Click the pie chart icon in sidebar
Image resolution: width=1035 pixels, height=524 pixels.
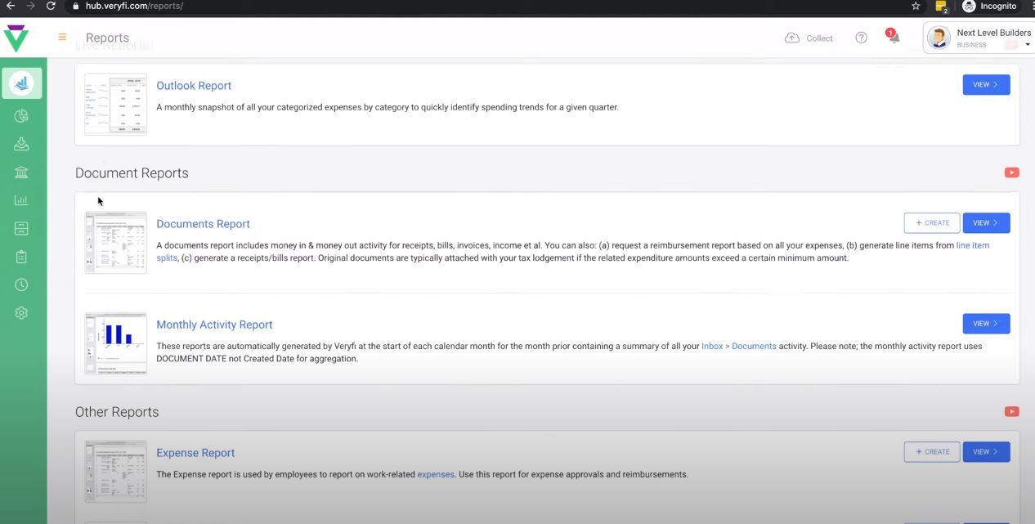point(21,116)
